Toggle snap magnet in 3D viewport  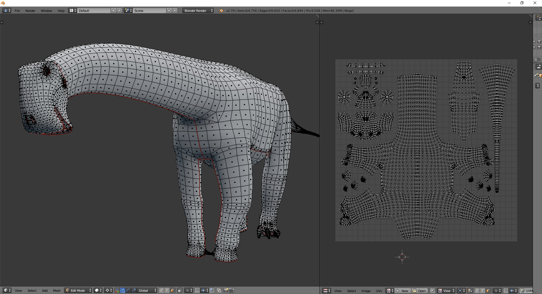197,290
